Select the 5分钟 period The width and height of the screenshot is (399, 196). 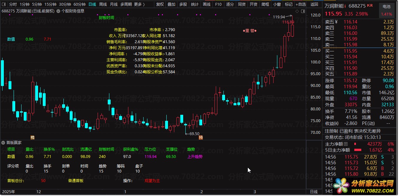tap(37, 4)
